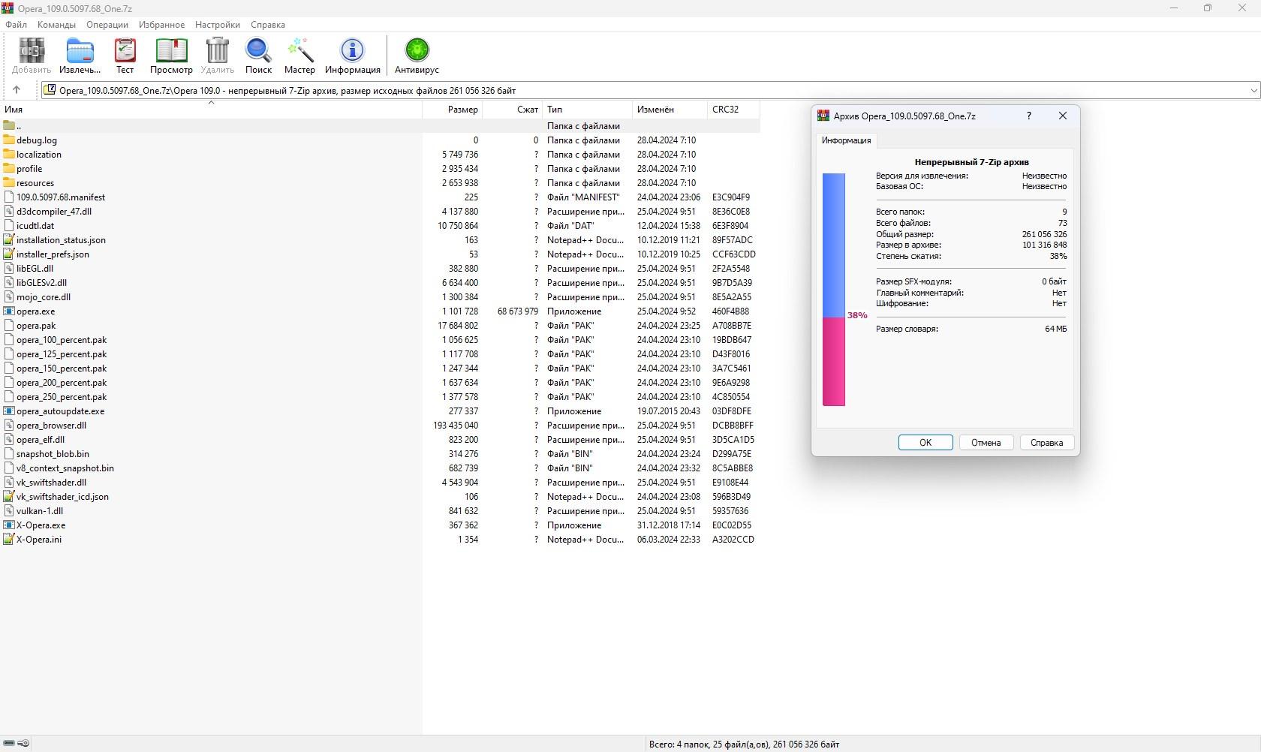Click the Отмена button in dialog
This screenshot has width=1261, height=752.
click(x=986, y=443)
